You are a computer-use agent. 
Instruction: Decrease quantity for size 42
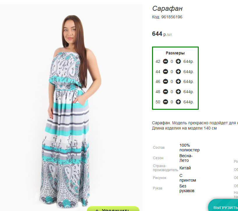pos(165,61)
